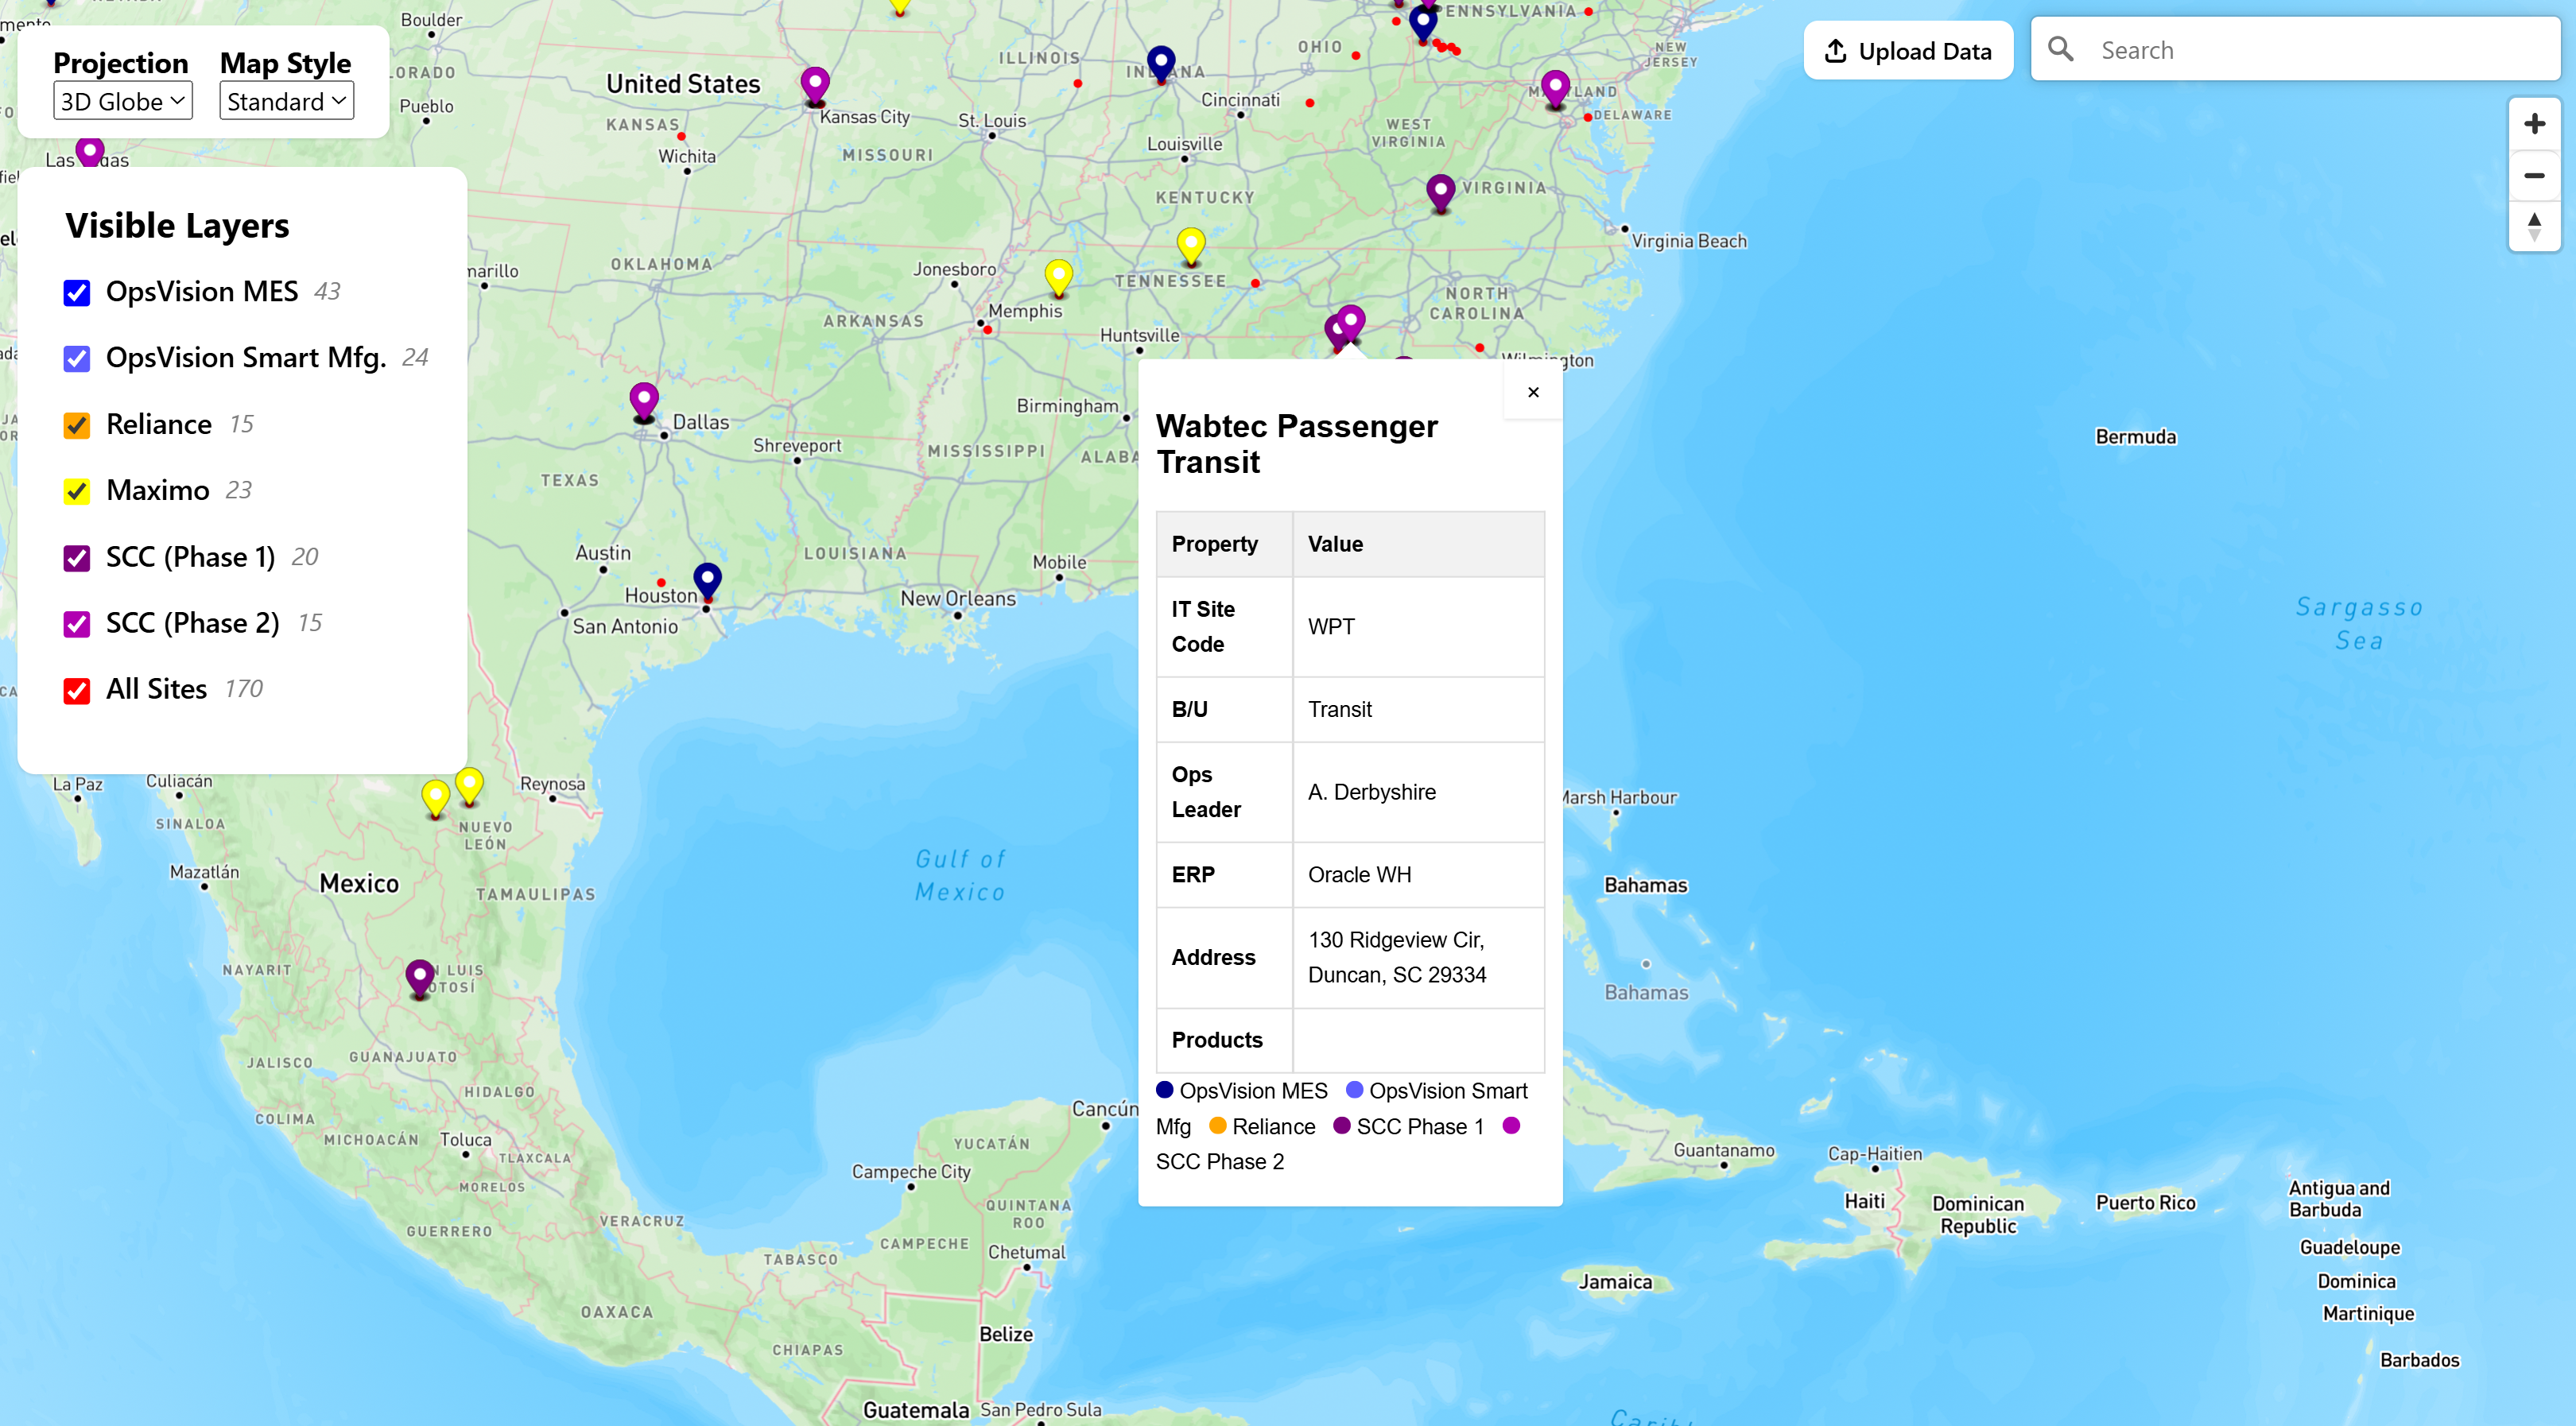Click the orange Reliance legend dot
Screen dimensions: 2576x1426
click(x=1217, y=1126)
